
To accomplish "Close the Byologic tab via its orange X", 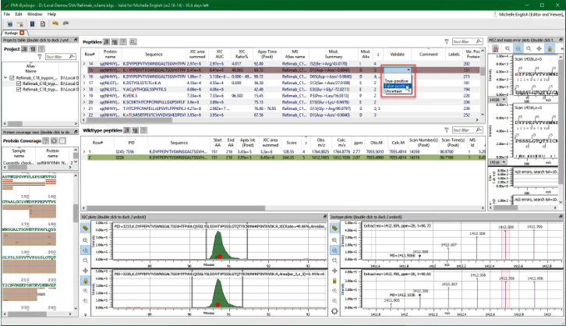I will 22,33.
